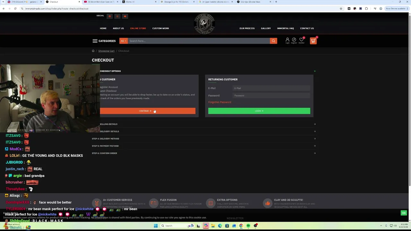Image resolution: width=411 pixels, height=231 pixels.
Task: Click the orange search magnifier button
Action: 273,41
